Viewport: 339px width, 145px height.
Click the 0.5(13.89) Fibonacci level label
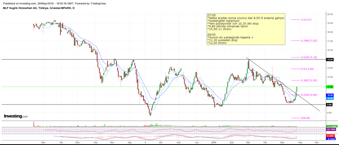pos(307,69)
